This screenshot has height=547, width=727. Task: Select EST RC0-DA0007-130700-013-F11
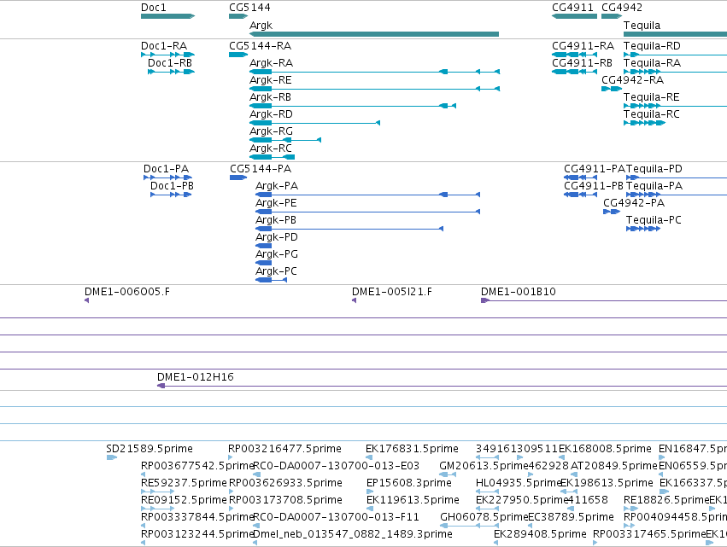336,517
